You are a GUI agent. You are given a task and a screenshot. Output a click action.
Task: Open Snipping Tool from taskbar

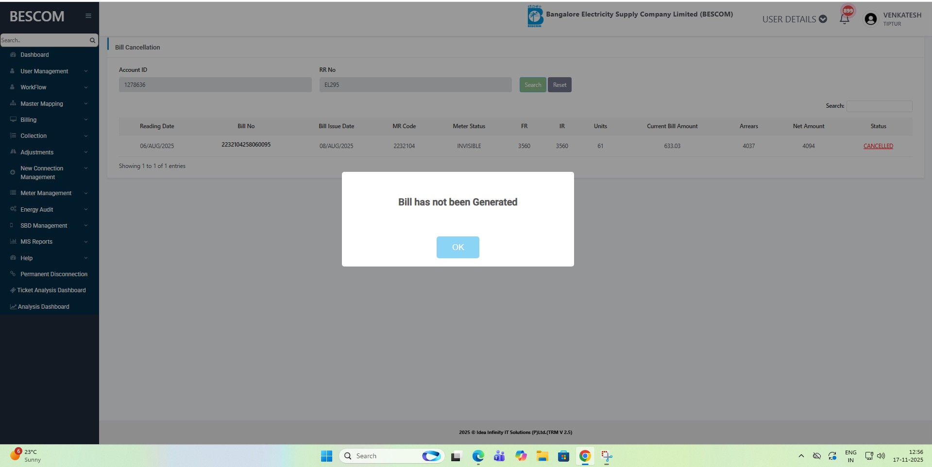607,456
